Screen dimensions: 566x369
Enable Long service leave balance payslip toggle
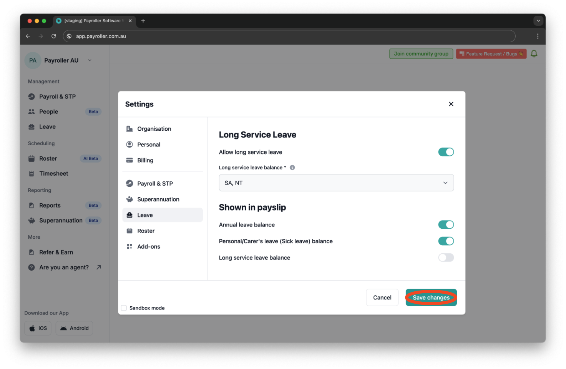[x=446, y=257]
